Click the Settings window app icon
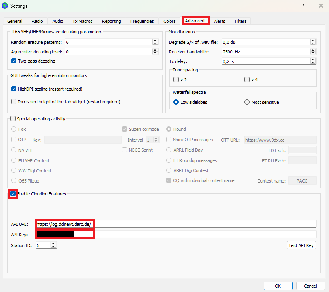Viewport: 329px width, 292px height. [5, 6]
